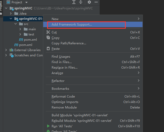This screenshot has height=132, width=164.
Task: Choose Find in Files
Action: tap(93, 62)
